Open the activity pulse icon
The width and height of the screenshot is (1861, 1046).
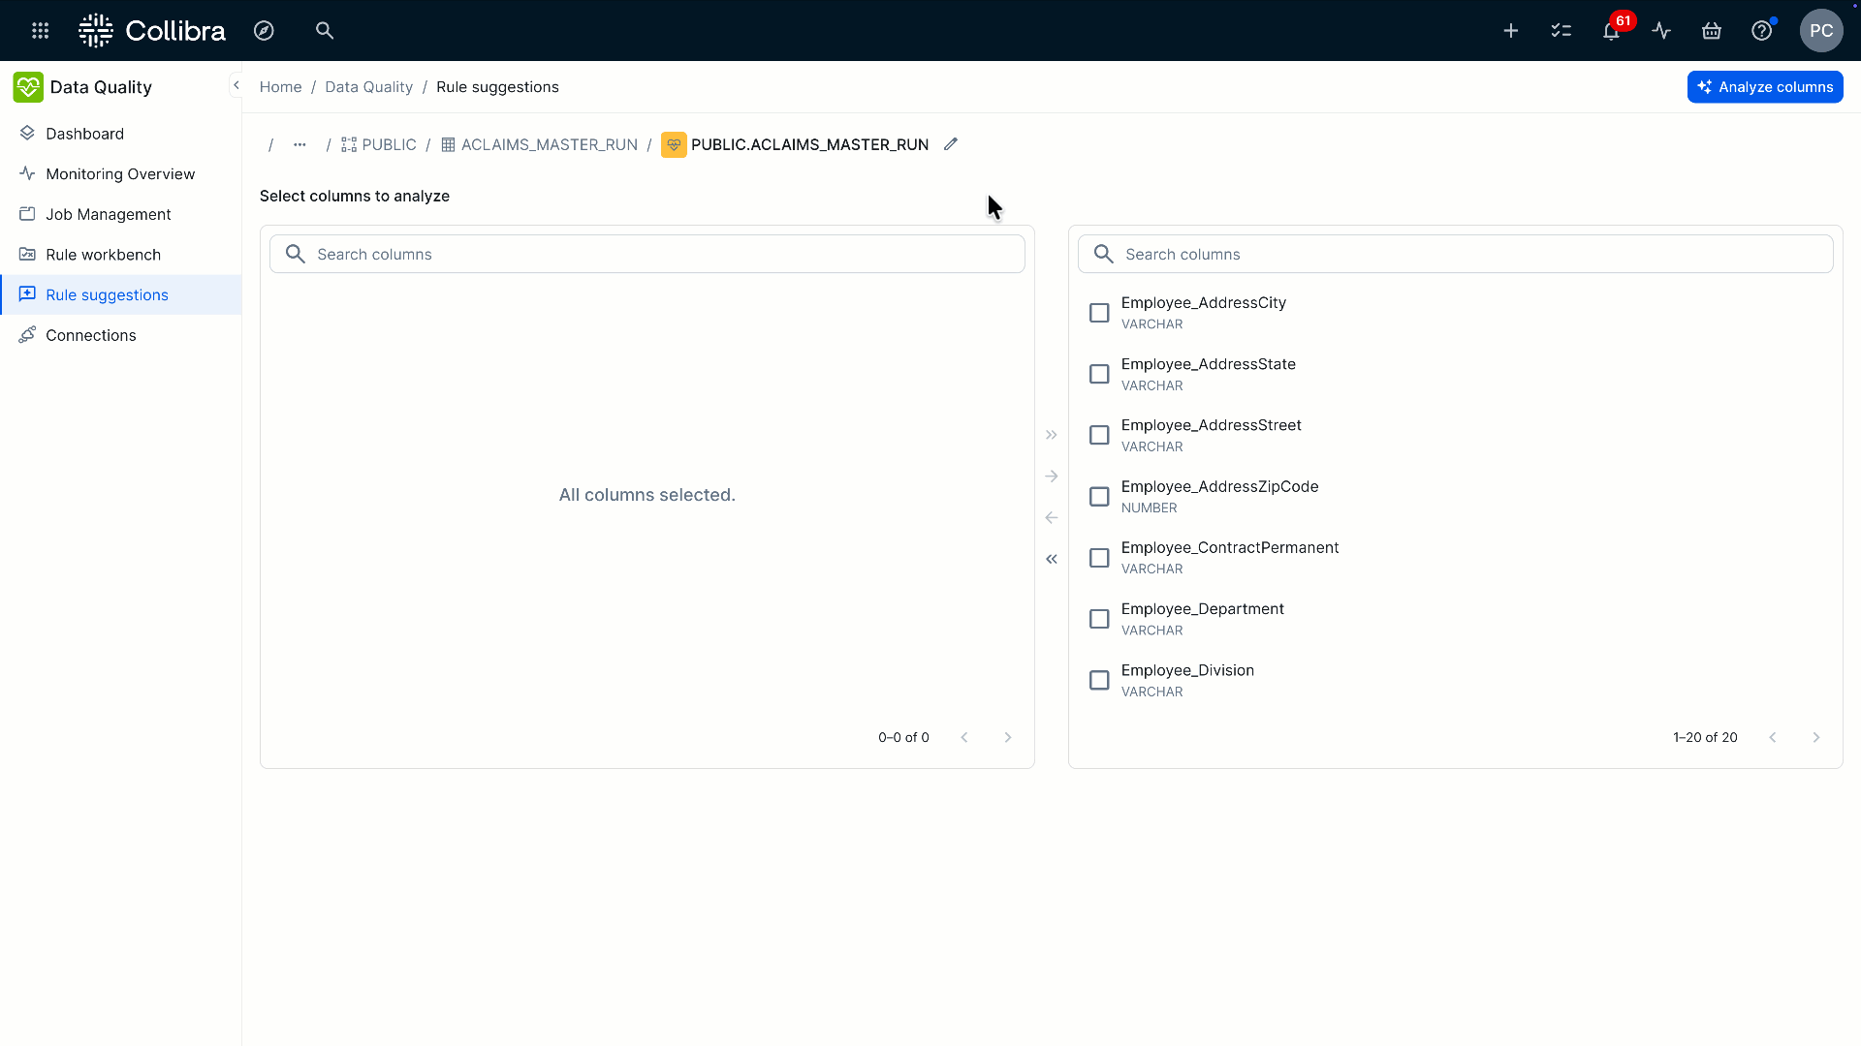(x=1661, y=31)
